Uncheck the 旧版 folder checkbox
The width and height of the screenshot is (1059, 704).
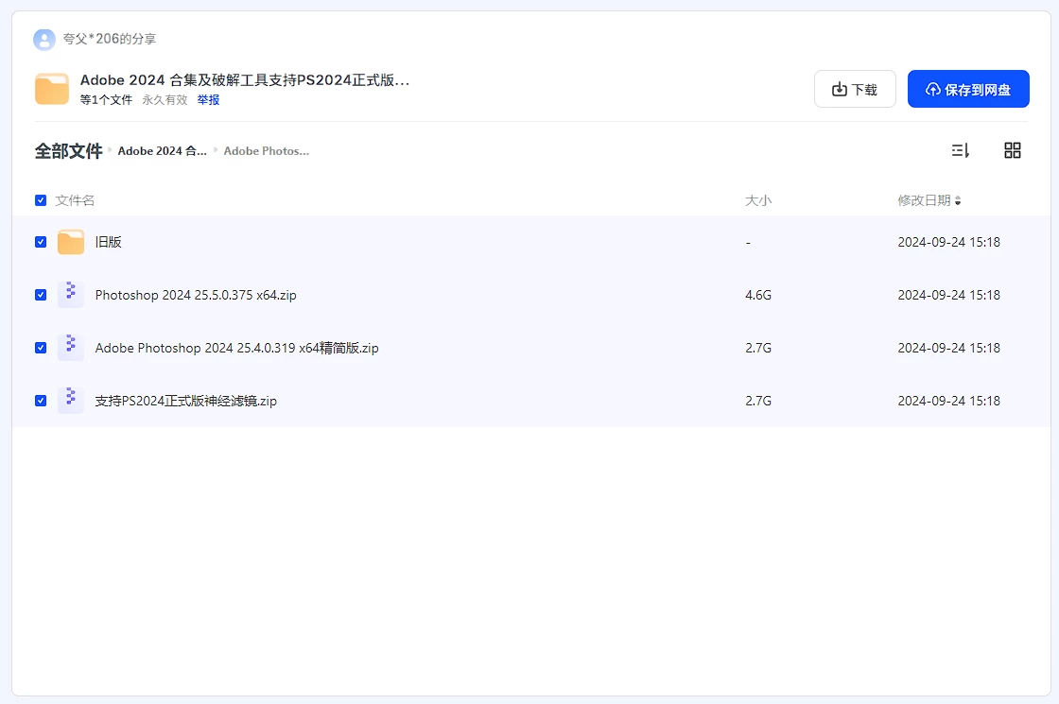41,242
